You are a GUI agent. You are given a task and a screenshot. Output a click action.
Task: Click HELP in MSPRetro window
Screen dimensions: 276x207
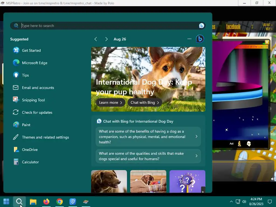[269, 29]
